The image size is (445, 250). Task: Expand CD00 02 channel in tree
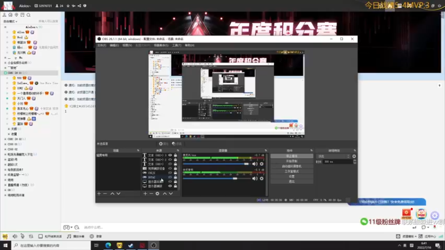tap(5, 149)
